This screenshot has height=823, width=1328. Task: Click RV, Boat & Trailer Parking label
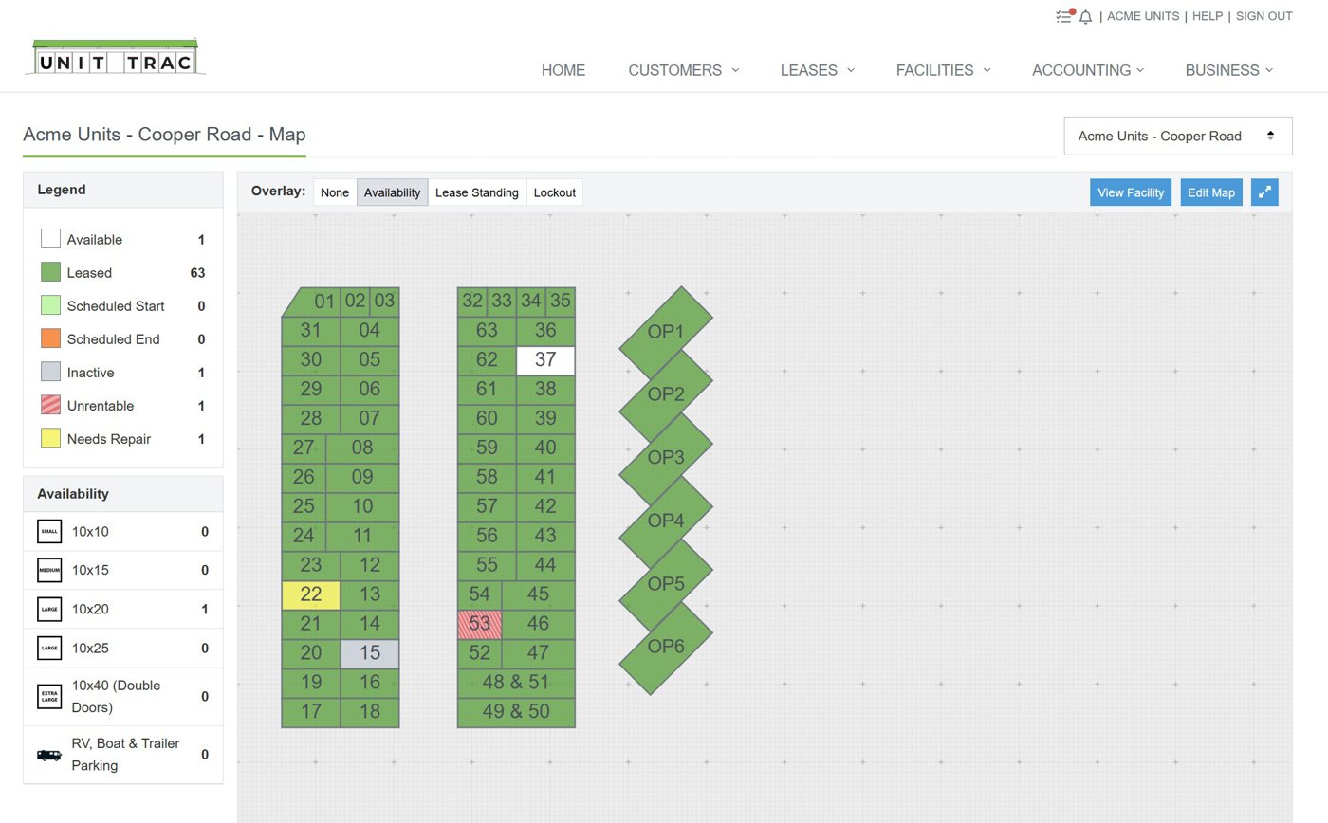tap(125, 755)
